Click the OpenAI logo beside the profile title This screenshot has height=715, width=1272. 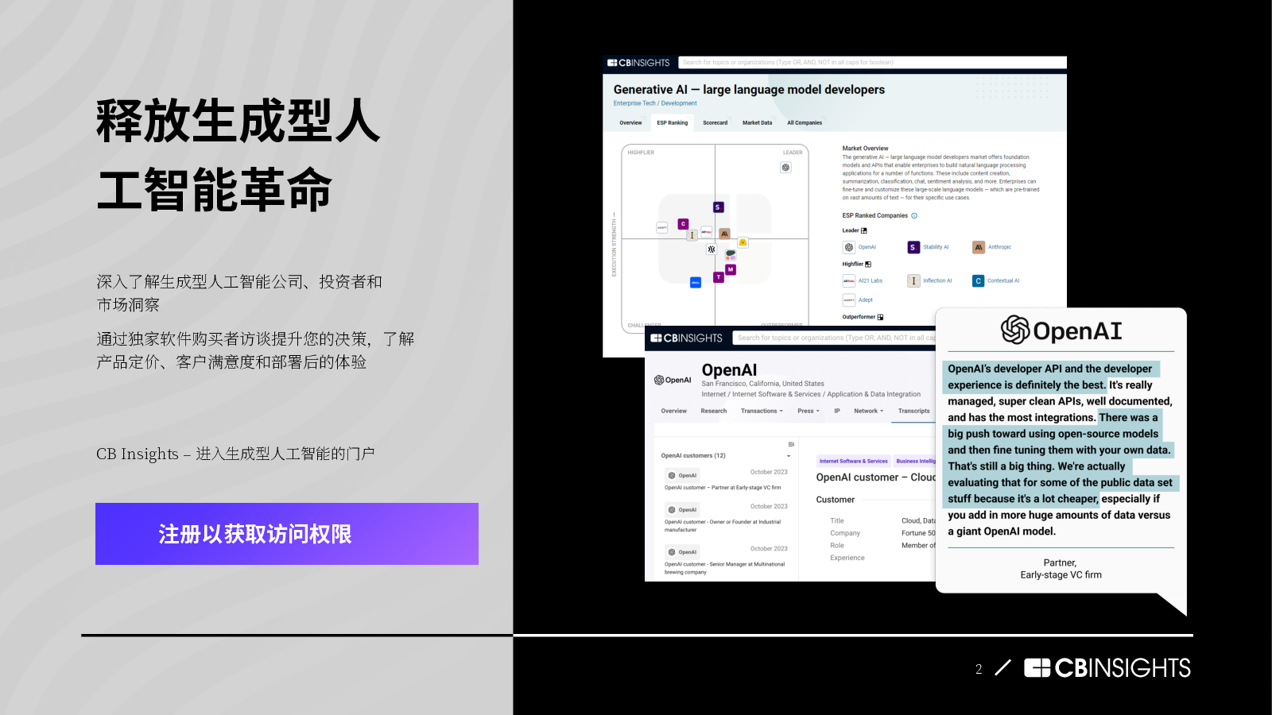pos(673,381)
